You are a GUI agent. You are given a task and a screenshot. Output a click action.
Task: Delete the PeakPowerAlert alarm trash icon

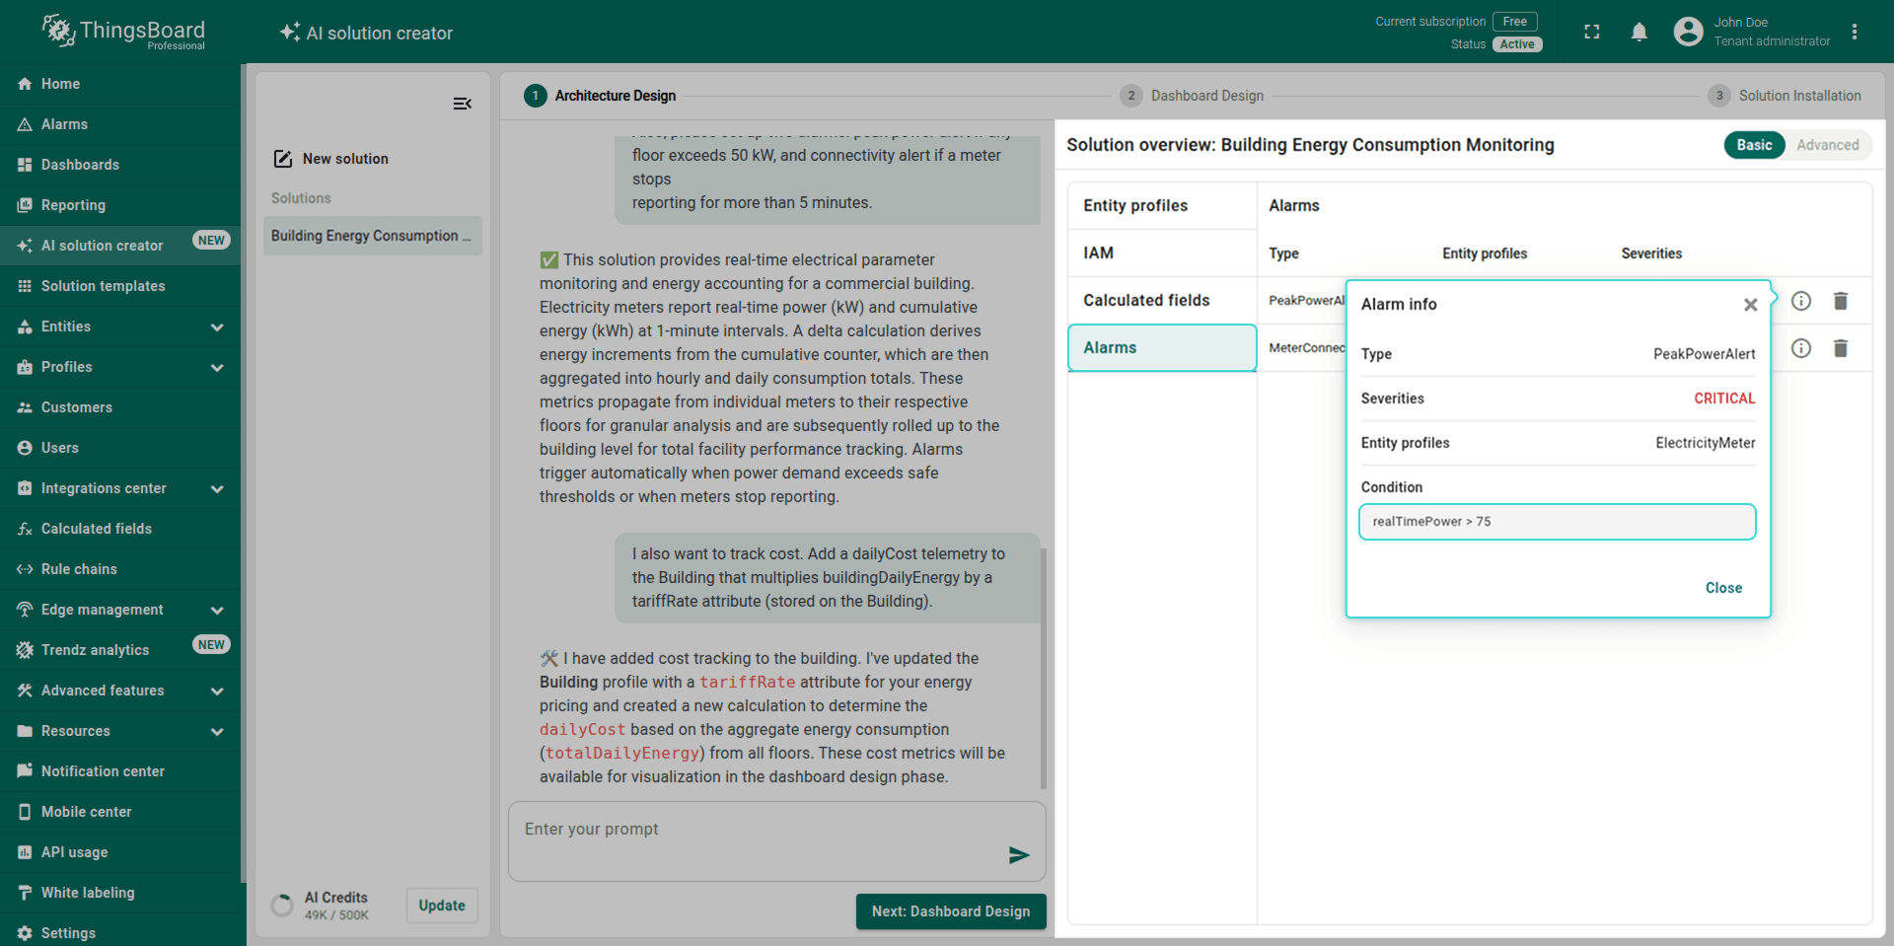click(x=1840, y=301)
